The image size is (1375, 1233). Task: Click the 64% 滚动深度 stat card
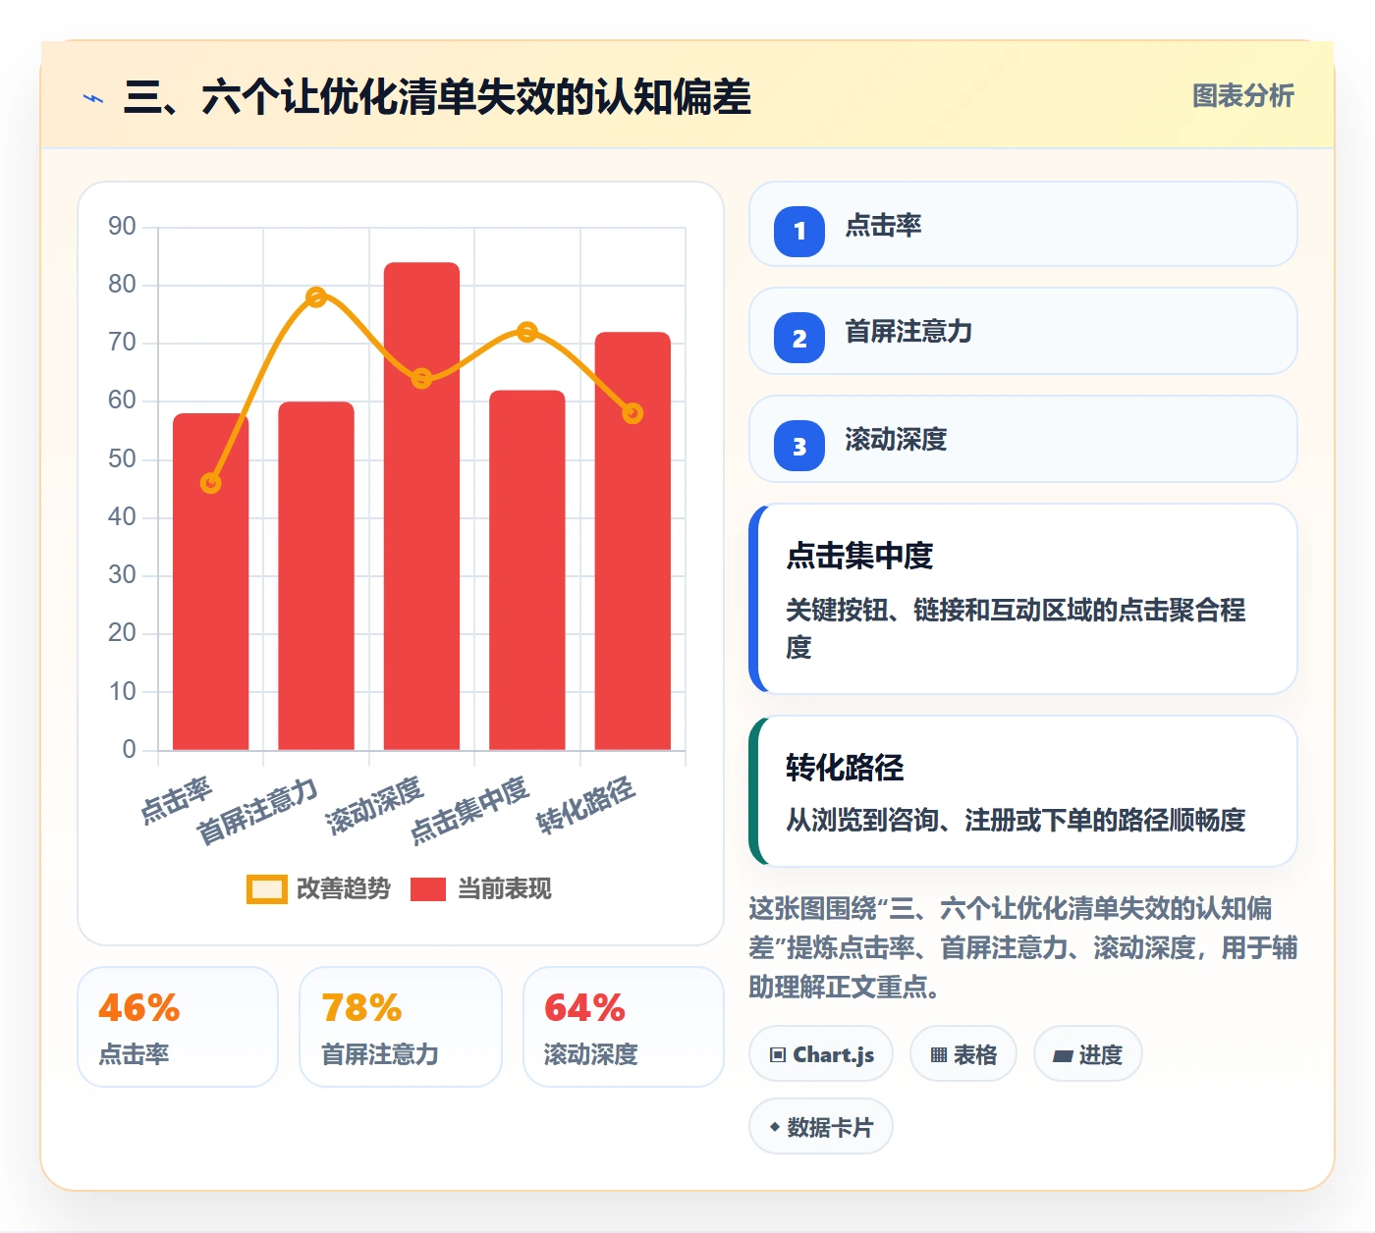(x=624, y=1027)
